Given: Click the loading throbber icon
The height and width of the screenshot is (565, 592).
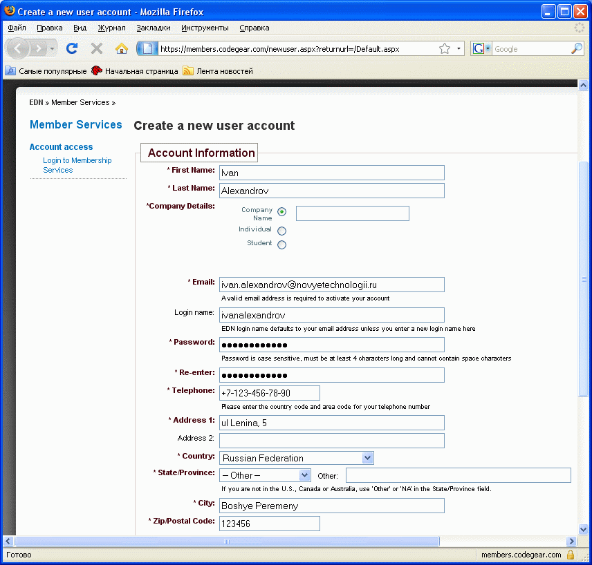Looking at the screenshot, I should click(x=579, y=28).
